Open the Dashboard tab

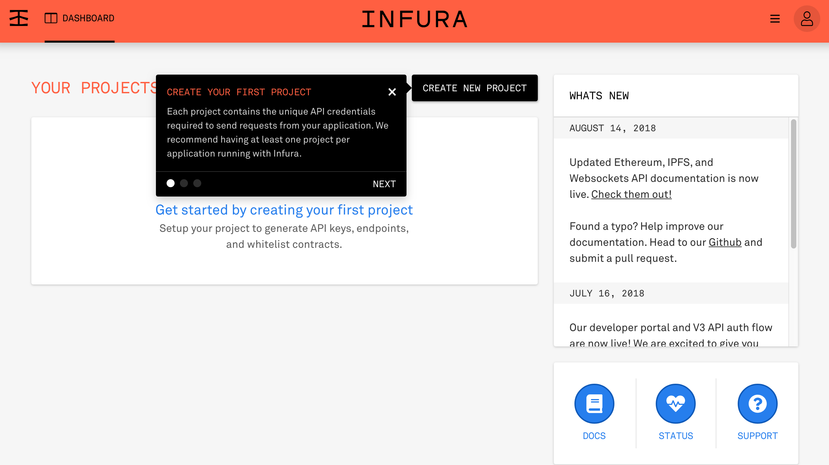pos(88,18)
